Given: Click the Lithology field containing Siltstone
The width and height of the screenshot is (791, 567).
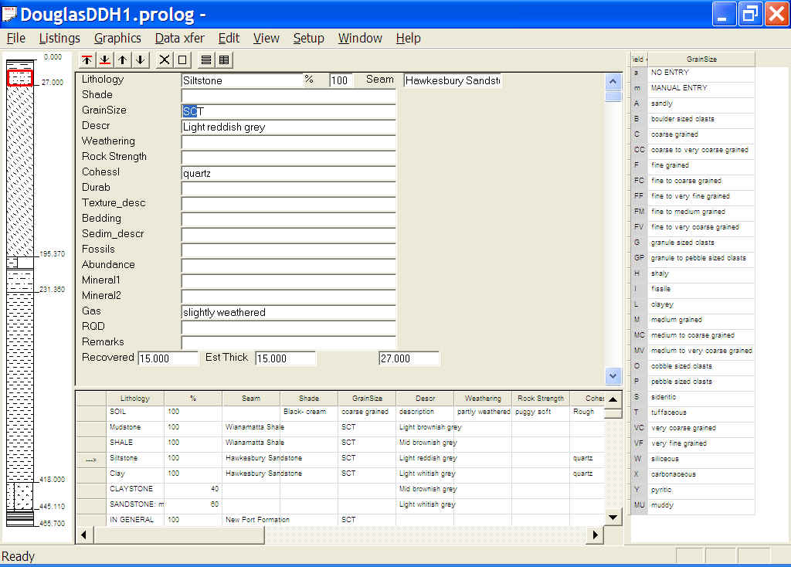Looking at the screenshot, I should tap(241, 80).
